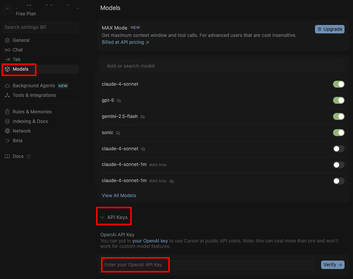Click the Tools & Integrations icon
This screenshot has height=279, width=353.
tap(7, 95)
